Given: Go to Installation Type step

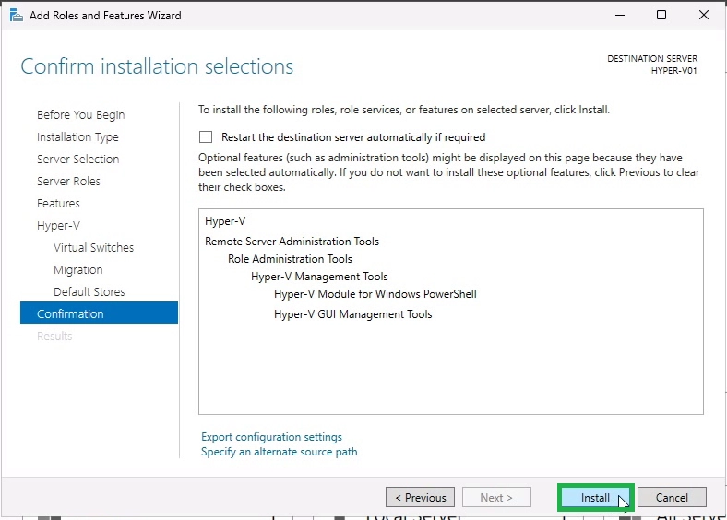Looking at the screenshot, I should tap(77, 137).
